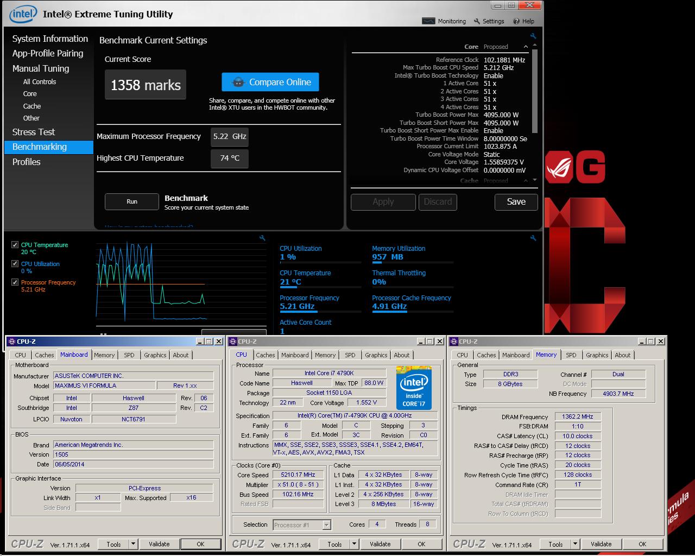
Task: Open Tools dropdown arrow in Mainboard CPU-Z window
Action: (133, 544)
